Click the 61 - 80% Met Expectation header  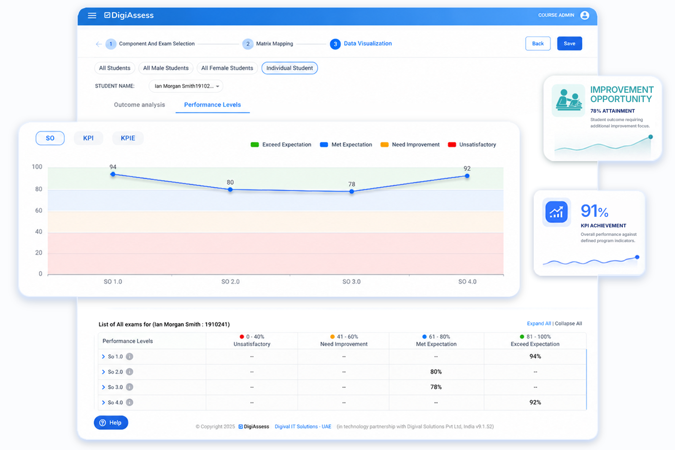[436, 340]
